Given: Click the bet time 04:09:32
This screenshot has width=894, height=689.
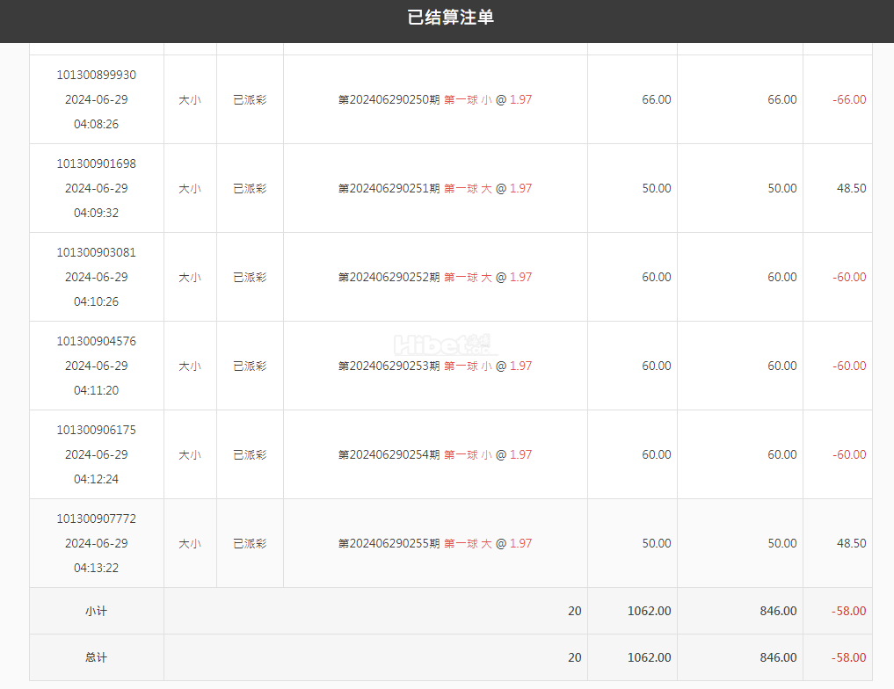Looking at the screenshot, I should 97,214.
